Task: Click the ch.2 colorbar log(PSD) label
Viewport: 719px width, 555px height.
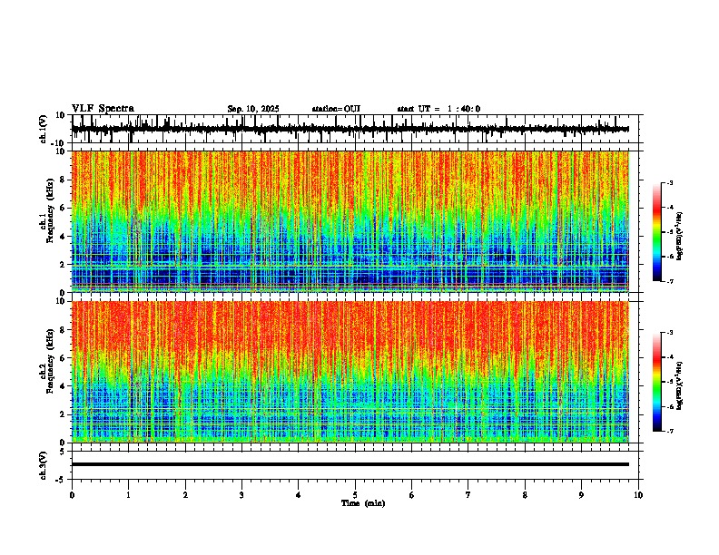Action: (x=679, y=385)
